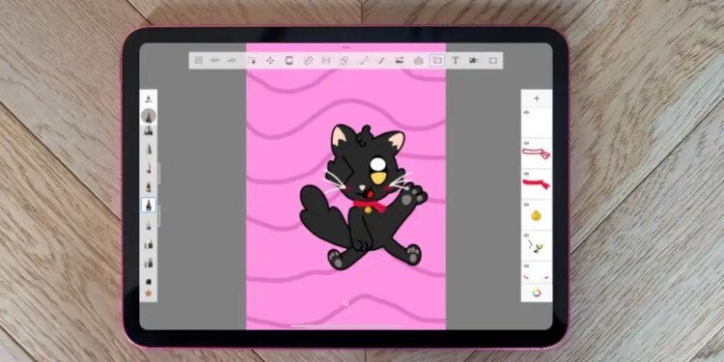Select the Text tool

point(456,61)
